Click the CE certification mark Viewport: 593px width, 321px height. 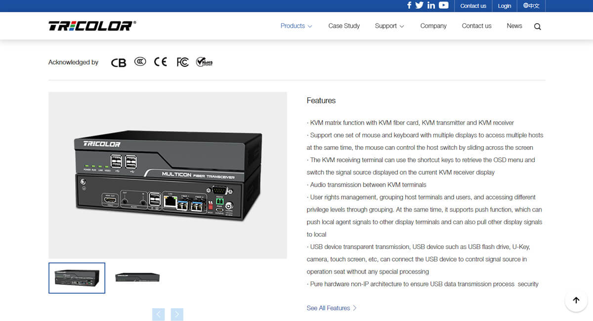pyautogui.click(x=161, y=62)
